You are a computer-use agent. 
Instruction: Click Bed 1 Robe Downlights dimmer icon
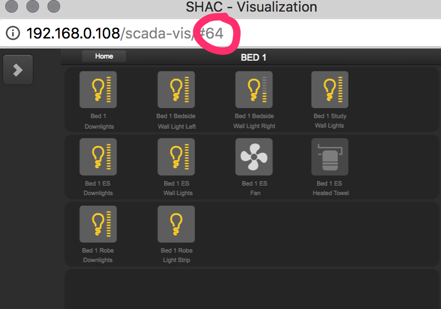[x=98, y=224]
